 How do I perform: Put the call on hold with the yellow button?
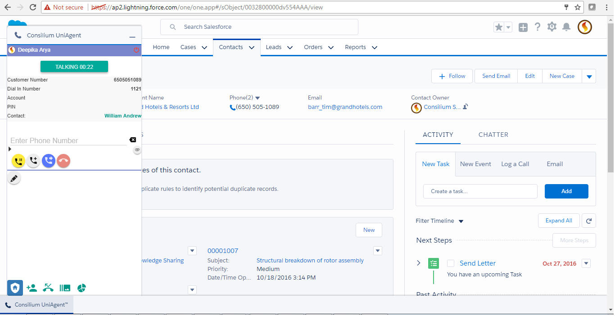pyautogui.click(x=18, y=161)
